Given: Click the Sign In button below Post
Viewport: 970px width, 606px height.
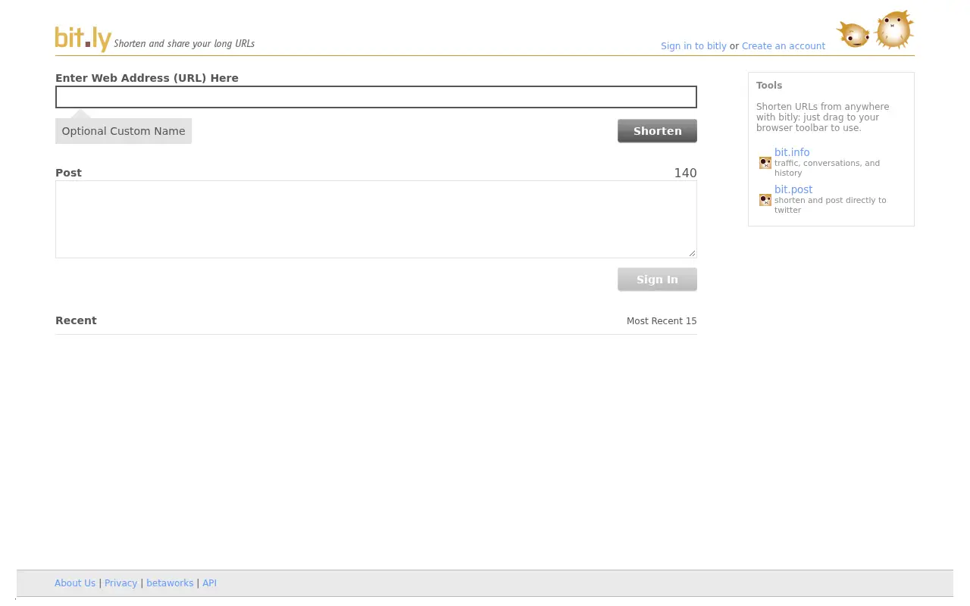Looking at the screenshot, I should [x=657, y=280].
